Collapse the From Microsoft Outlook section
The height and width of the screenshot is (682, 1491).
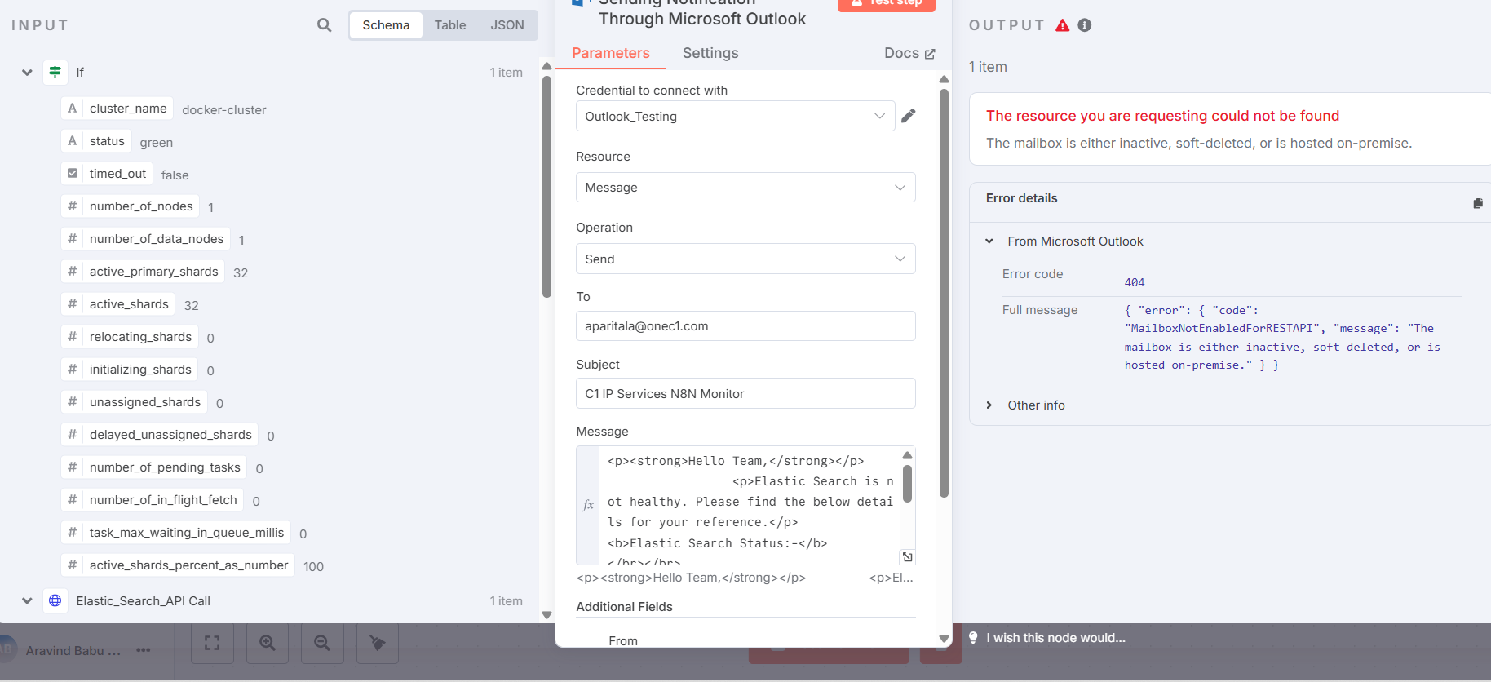click(x=989, y=241)
